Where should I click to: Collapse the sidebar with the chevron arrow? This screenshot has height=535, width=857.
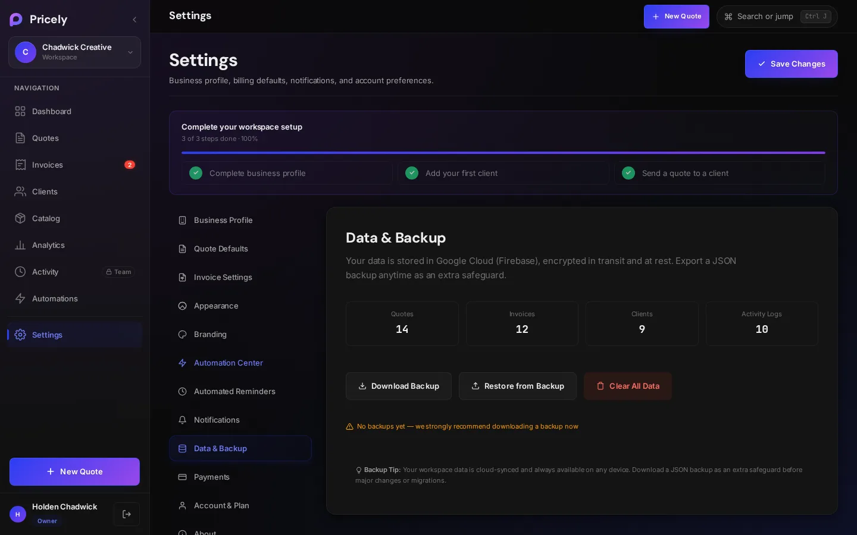point(135,20)
